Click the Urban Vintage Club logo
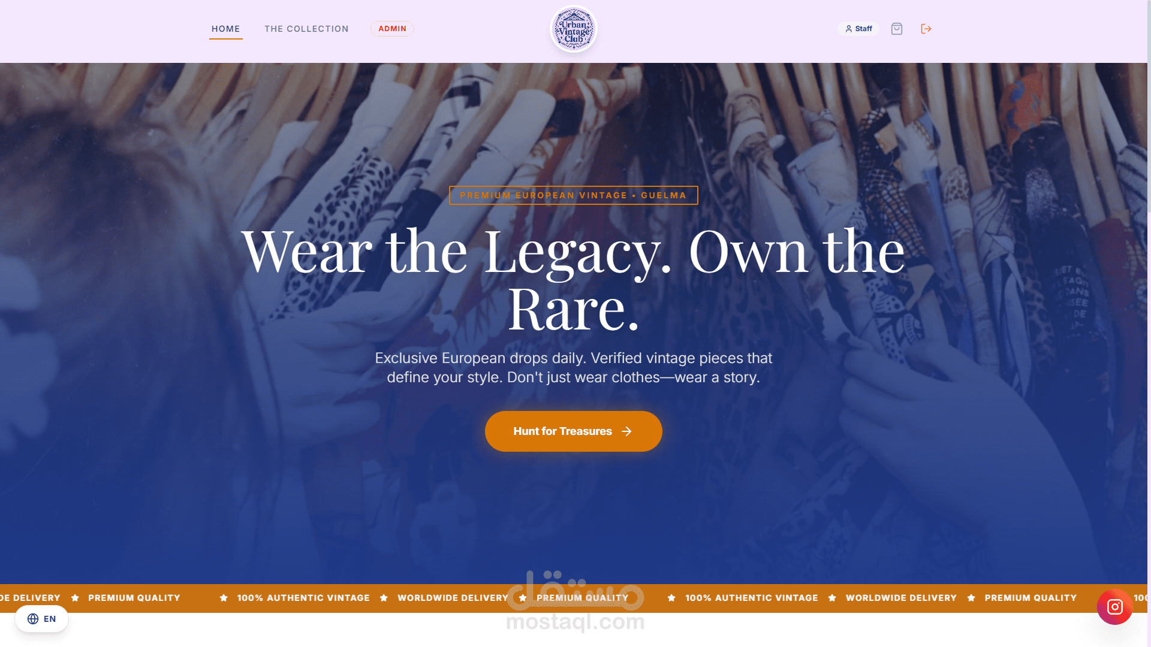Image resolution: width=1151 pixels, height=647 pixels. pyautogui.click(x=574, y=29)
